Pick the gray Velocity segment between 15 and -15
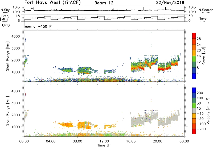The width and height of the screenshot is (213, 147). (194, 111)
